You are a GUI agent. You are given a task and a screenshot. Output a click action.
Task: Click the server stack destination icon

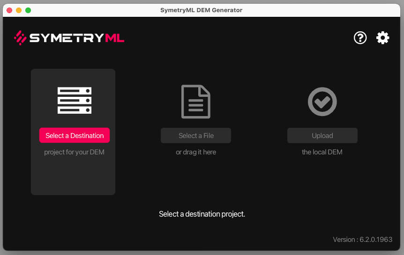[75, 100]
